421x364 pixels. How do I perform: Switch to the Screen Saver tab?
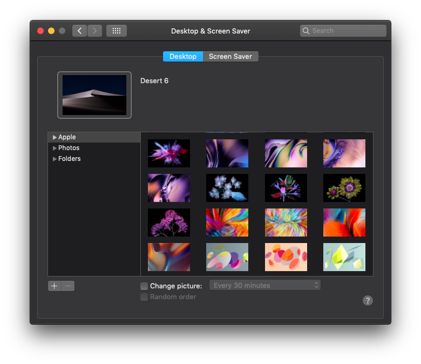point(230,57)
